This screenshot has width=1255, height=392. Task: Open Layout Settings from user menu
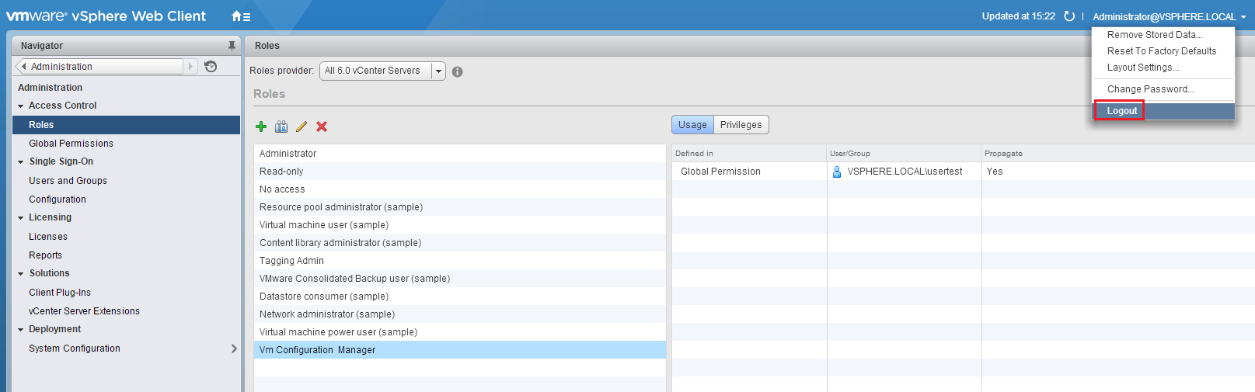pyautogui.click(x=1163, y=68)
